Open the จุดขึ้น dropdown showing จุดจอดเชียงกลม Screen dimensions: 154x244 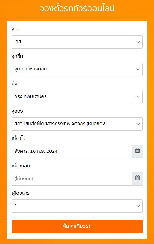coord(77,69)
